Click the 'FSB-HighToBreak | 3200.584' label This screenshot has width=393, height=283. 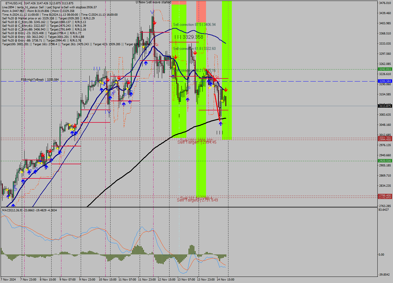click(x=40, y=80)
